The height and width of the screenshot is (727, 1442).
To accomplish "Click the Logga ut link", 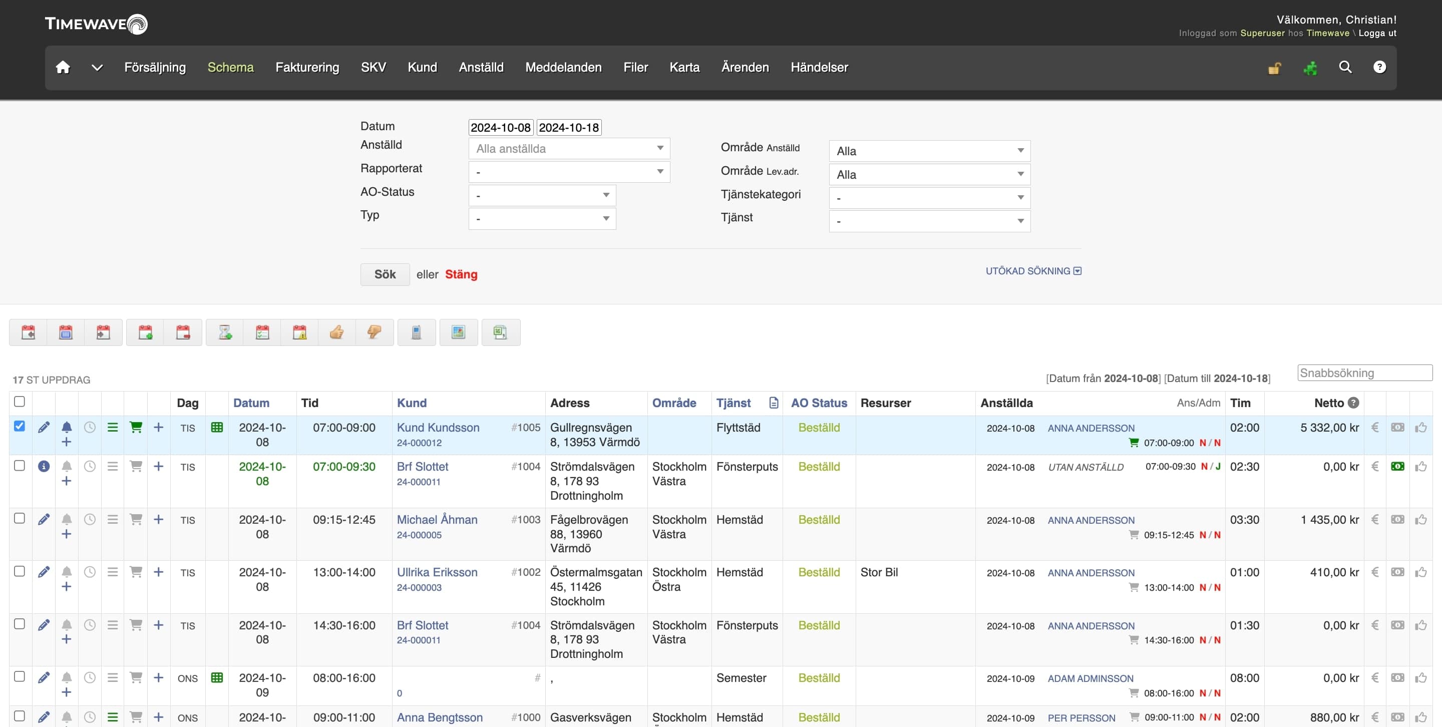I will pos(1377,33).
